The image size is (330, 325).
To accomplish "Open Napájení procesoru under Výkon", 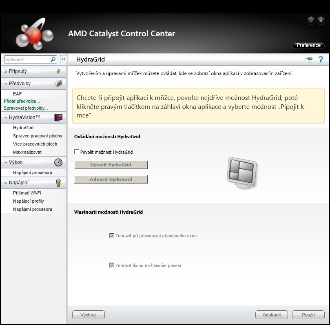I will [x=32, y=172].
